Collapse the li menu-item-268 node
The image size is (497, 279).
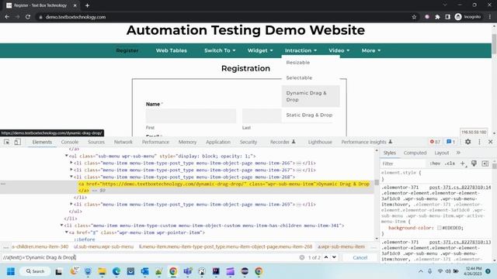pos(71,177)
